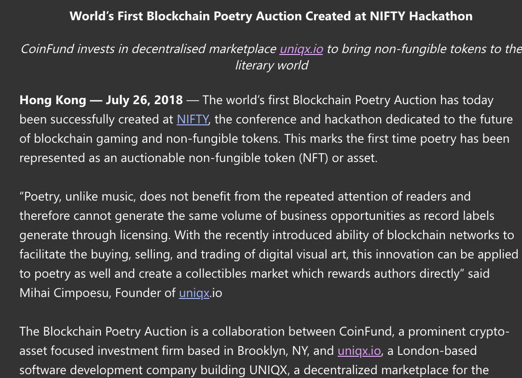522x378 pixels.
Task: Open uniqx.io link before "a London-based"
Action: point(359,351)
